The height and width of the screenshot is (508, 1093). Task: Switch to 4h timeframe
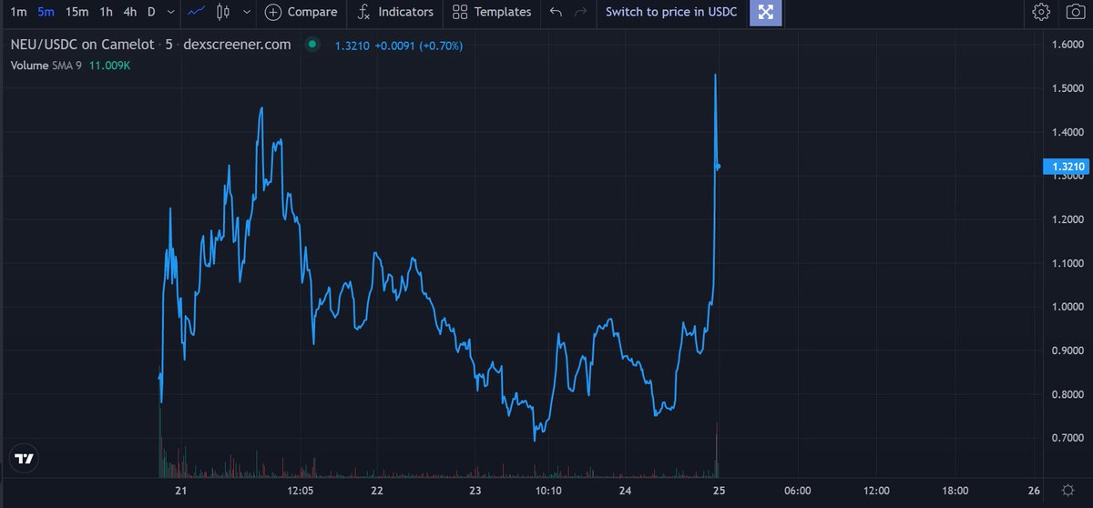(x=130, y=12)
